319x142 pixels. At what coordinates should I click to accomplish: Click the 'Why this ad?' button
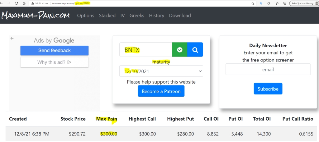click(54, 62)
